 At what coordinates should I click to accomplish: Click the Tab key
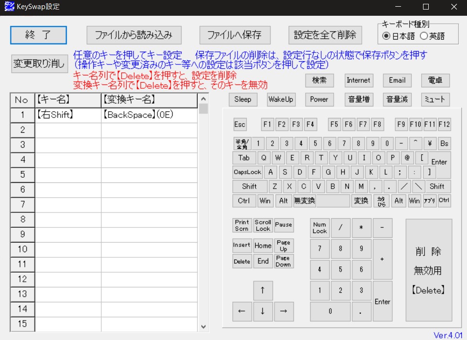pos(244,158)
